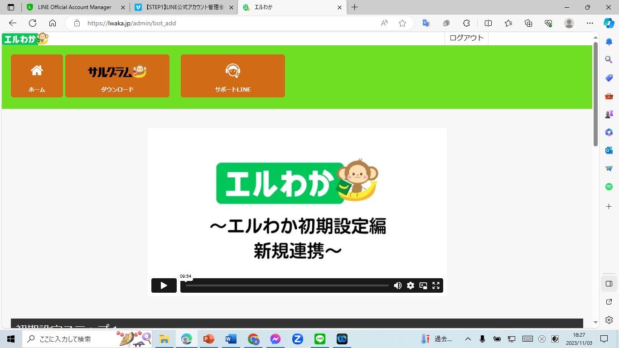Open サポートLINE button
Viewport: 619px width, 348px height.
coord(233,76)
